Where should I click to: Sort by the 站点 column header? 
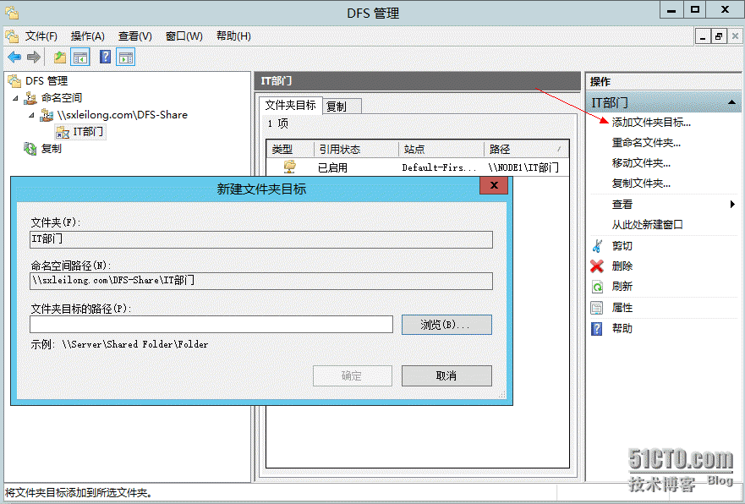tap(441, 149)
